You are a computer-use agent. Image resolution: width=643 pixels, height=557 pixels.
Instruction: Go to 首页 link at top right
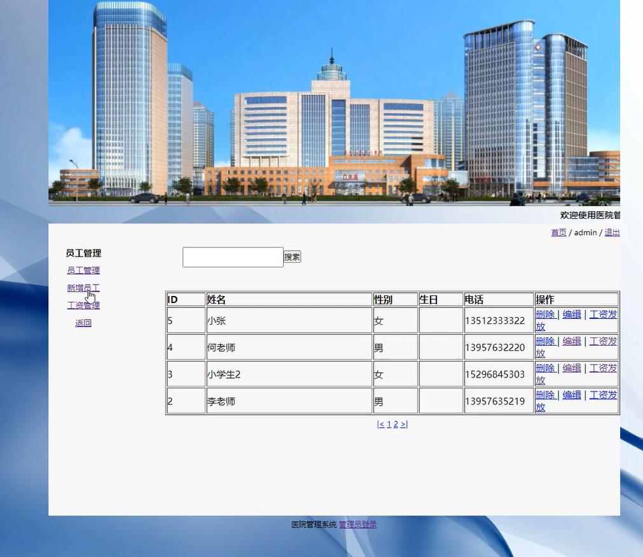(558, 233)
